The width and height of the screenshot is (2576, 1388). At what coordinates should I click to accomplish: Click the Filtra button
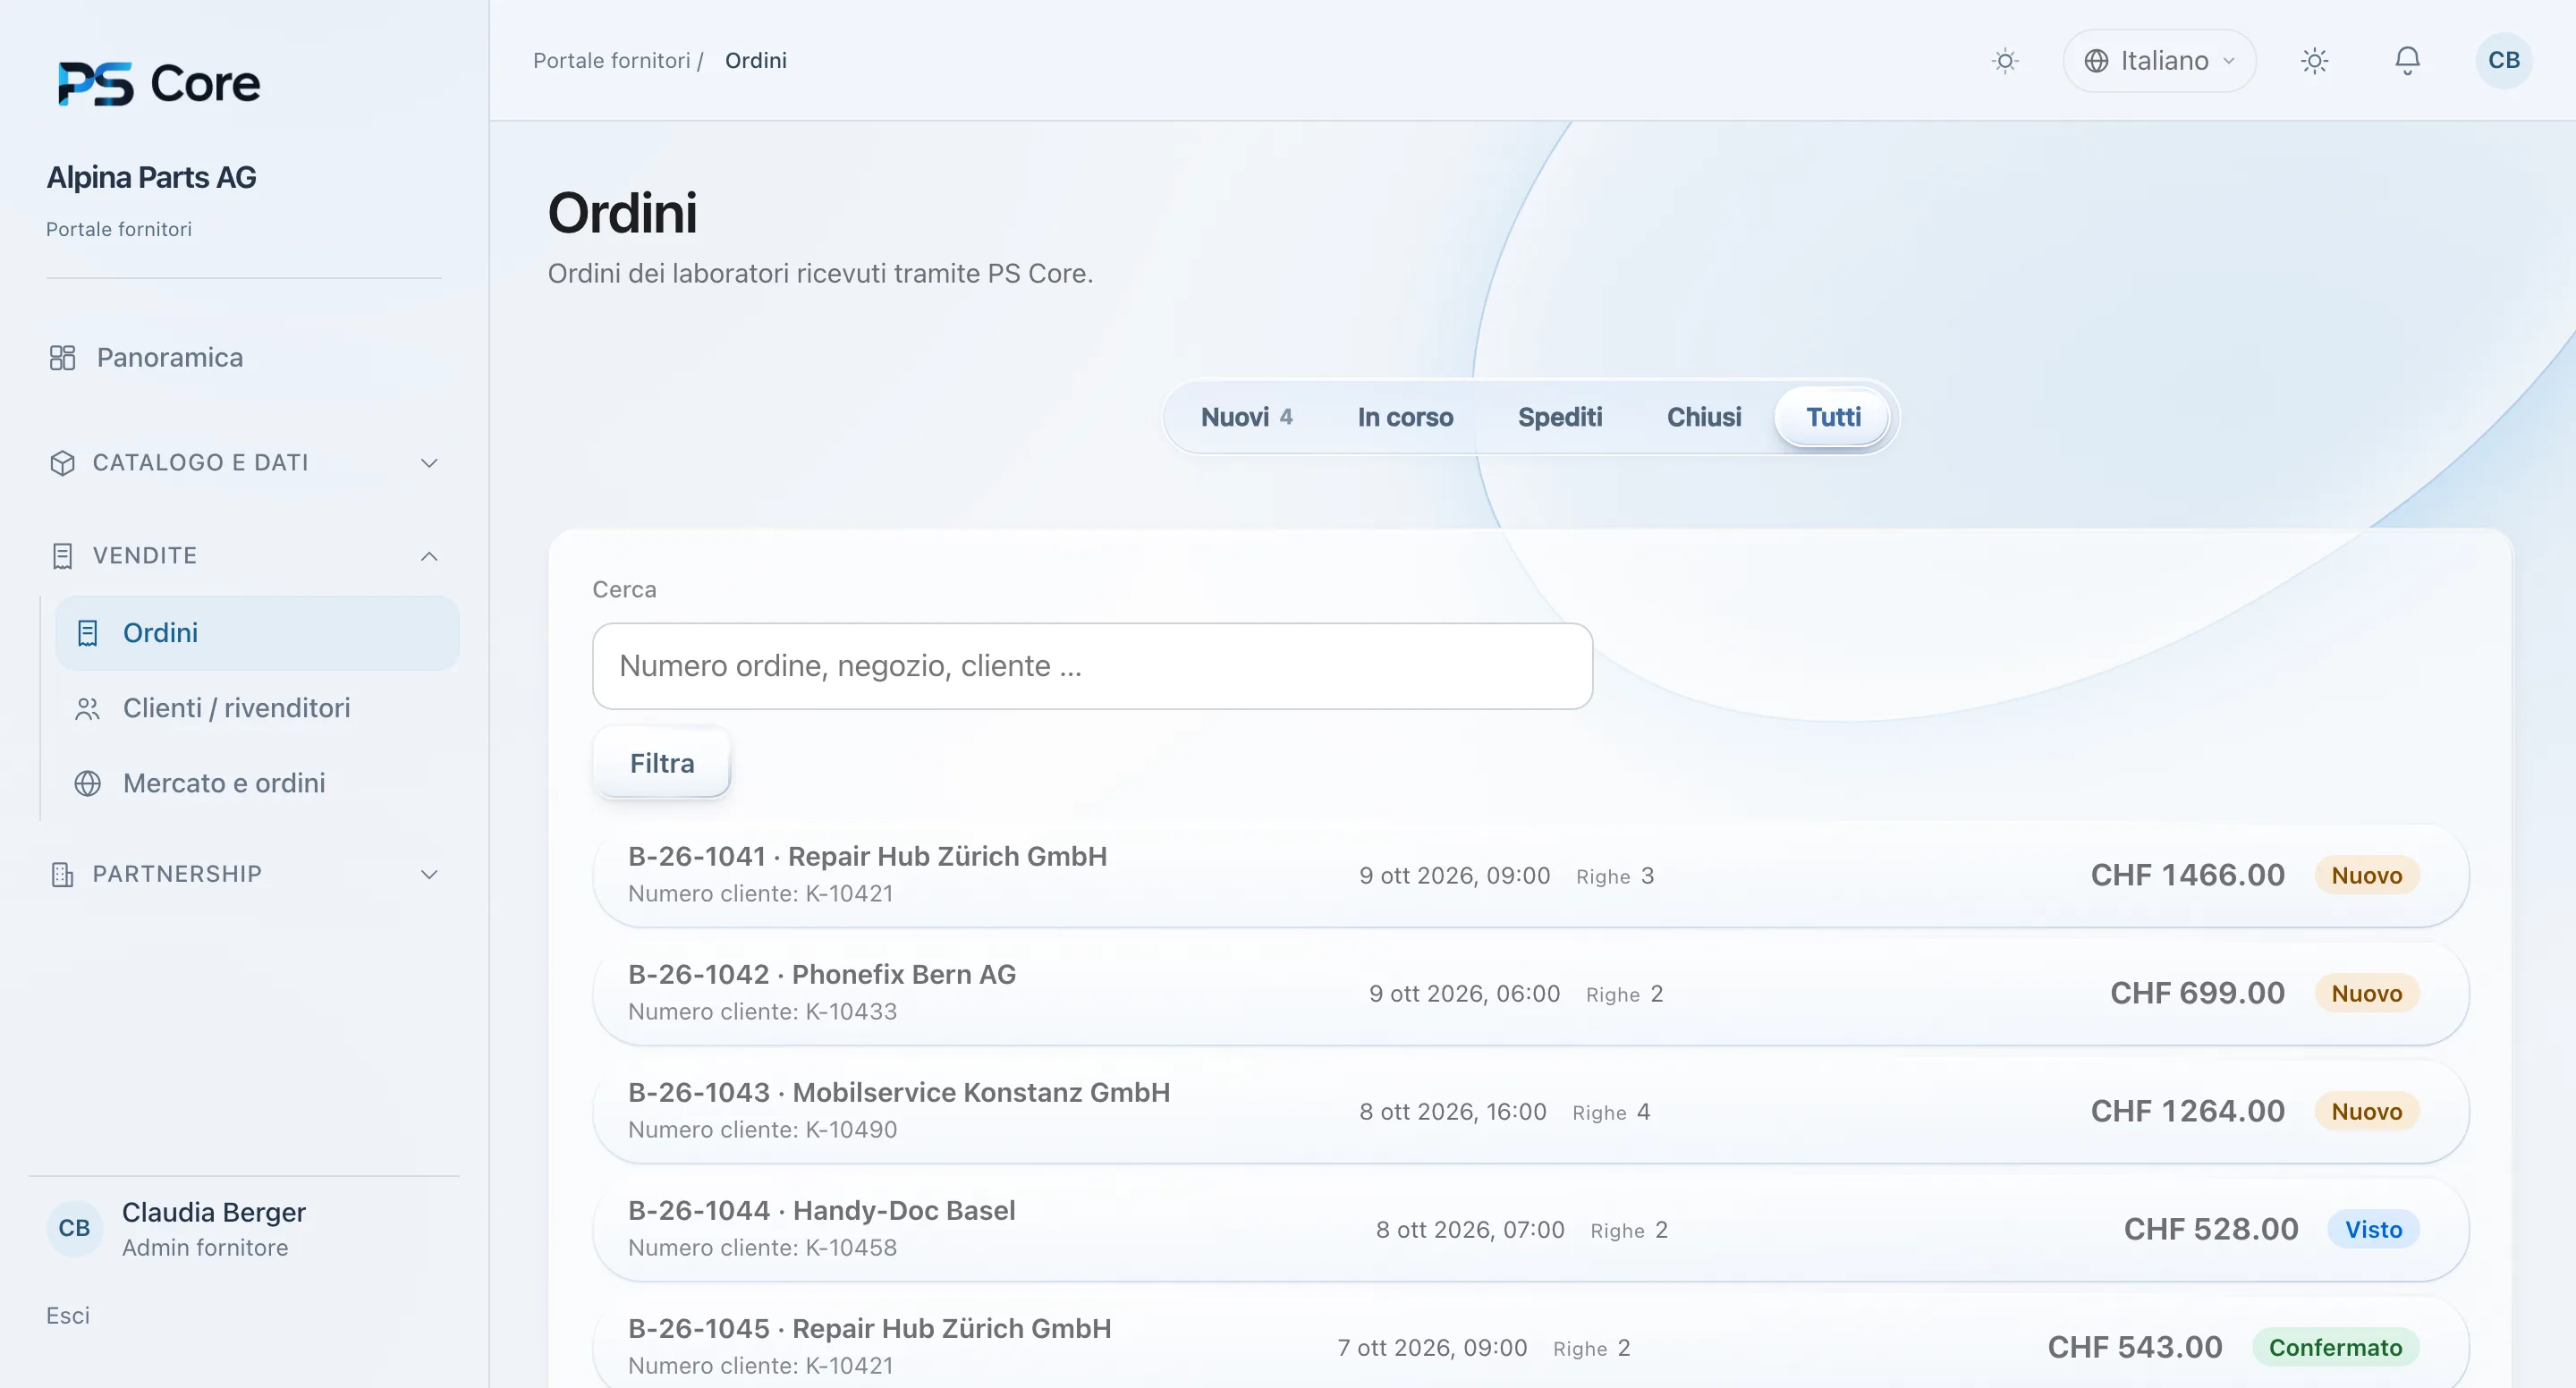tap(661, 763)
